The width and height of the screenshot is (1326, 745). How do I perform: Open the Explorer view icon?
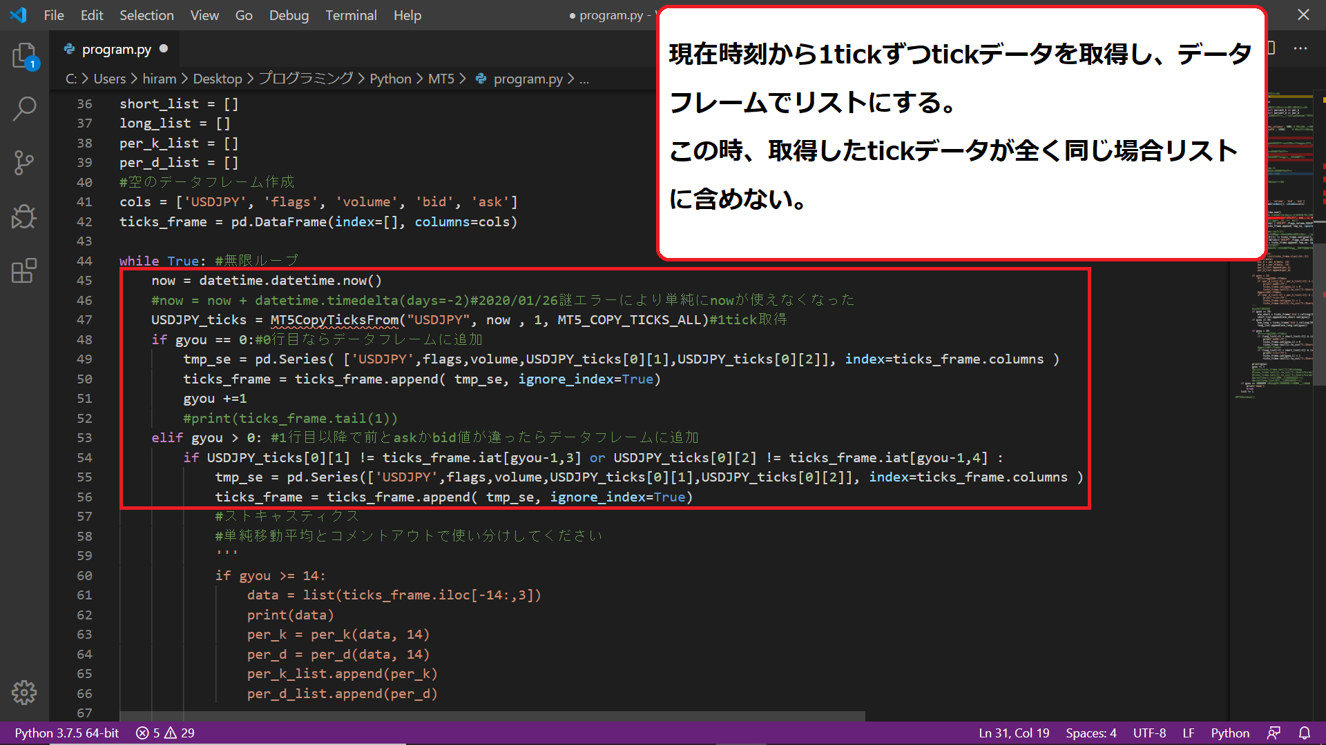click(x=24, y=55)
